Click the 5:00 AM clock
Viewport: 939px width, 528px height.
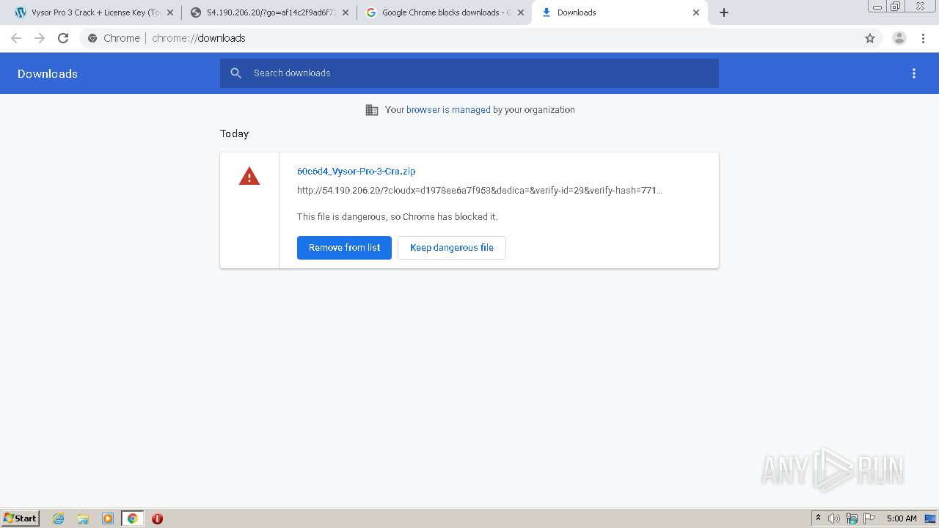pos(902,518)
